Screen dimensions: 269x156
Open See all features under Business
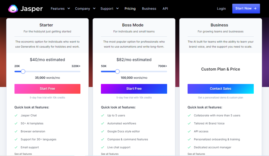196,154
